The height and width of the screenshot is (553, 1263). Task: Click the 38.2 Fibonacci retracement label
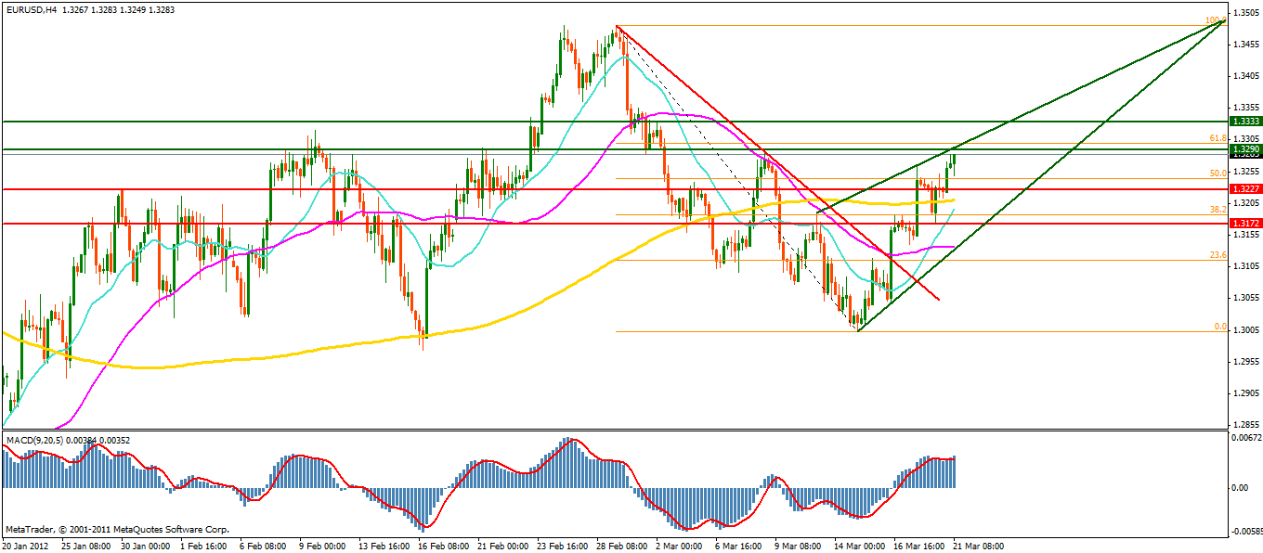[1218, 210]
